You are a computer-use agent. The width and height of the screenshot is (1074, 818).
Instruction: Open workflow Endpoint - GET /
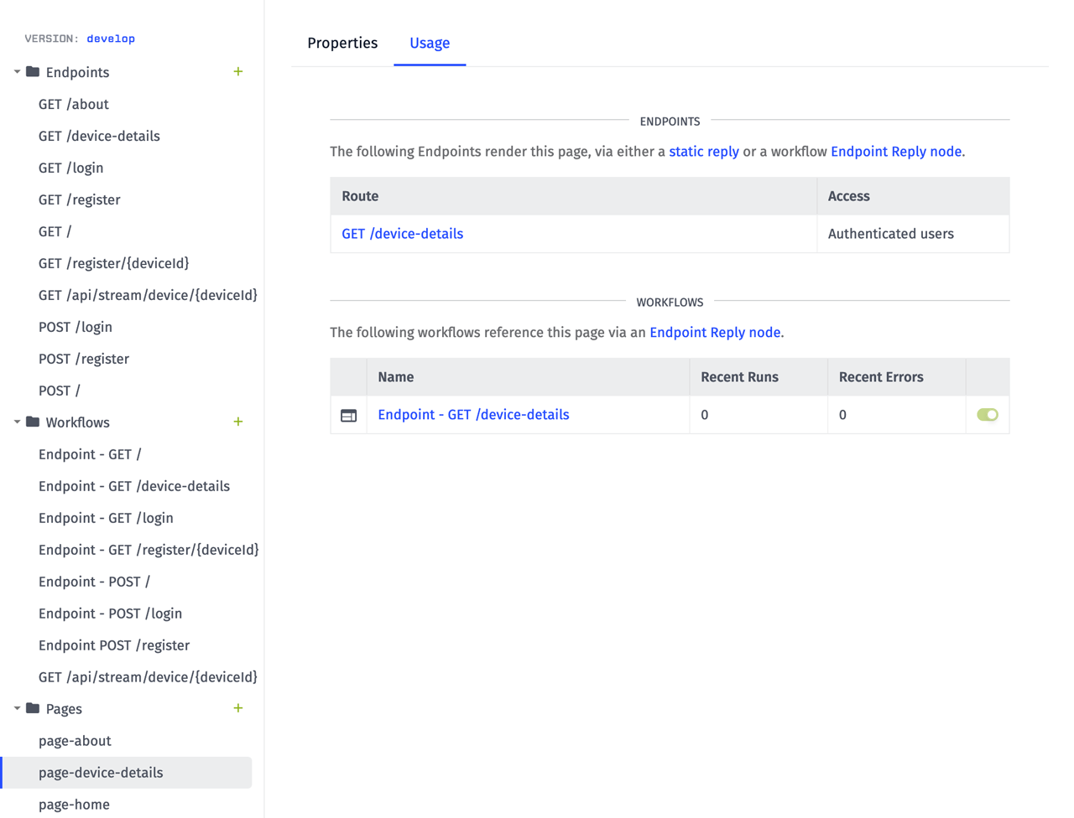point(90,455)
